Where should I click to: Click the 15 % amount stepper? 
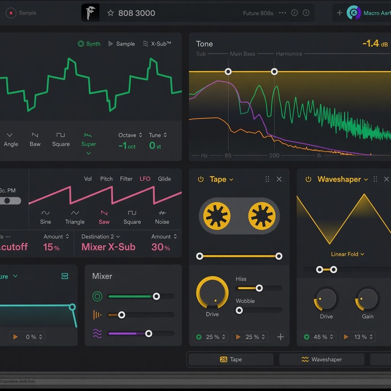(x=67, y=236)
